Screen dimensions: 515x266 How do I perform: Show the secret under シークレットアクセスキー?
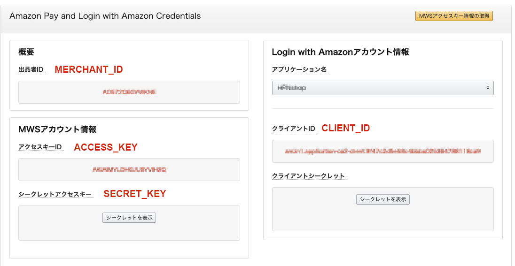[x=129, y=218]
